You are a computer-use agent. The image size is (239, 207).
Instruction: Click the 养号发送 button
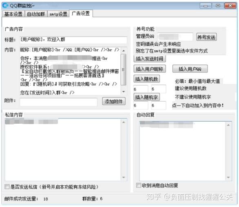(x=206, y=37)
